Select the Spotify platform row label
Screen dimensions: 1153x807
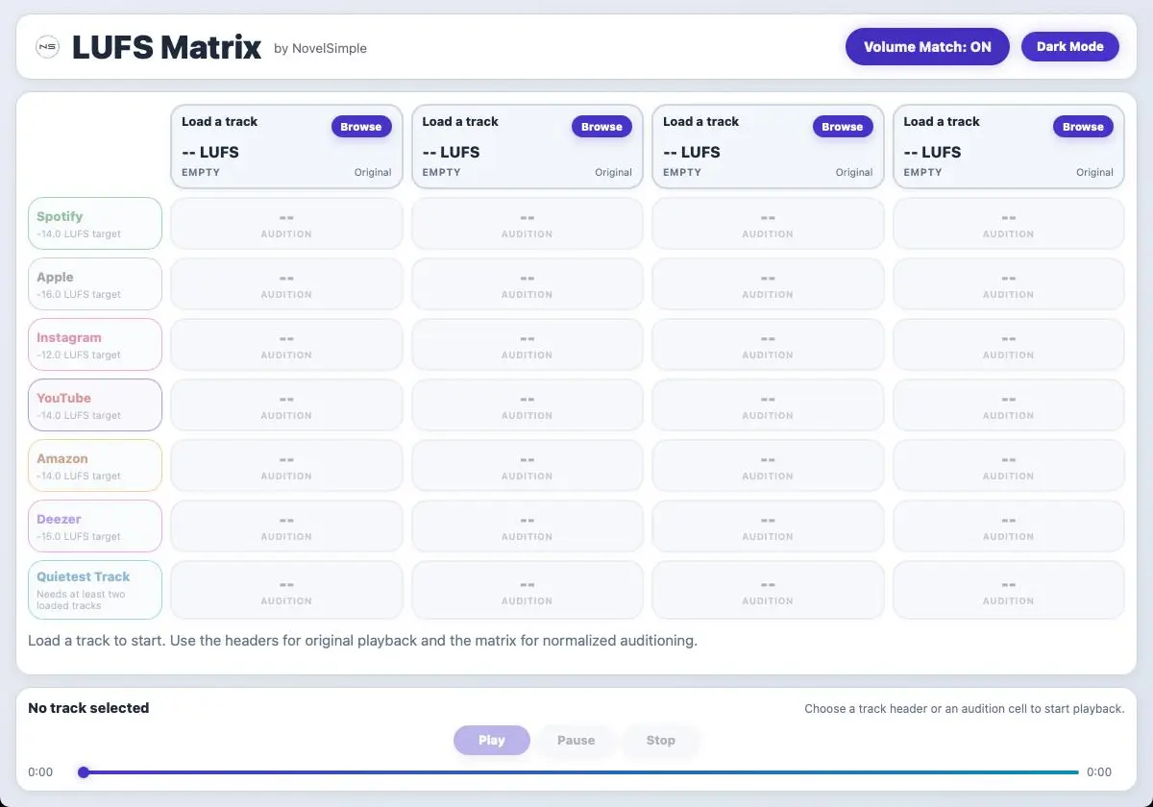pos(95,224)
